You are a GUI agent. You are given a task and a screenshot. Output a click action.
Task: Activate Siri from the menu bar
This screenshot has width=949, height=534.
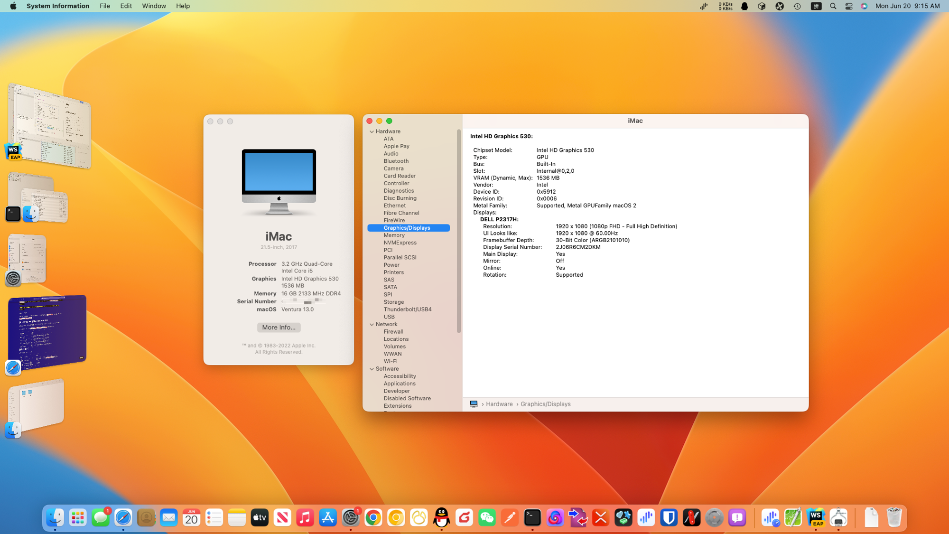[x=865, y=6]
